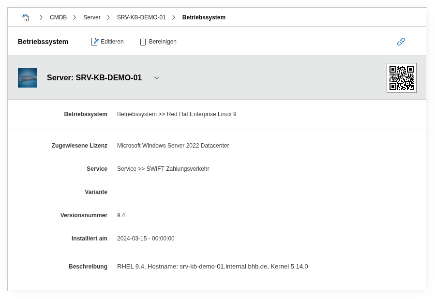Image resolution: width=435 pixels, height=299 pixels.
Task: Click the permalink chain icon
Action: click(401, 42)
